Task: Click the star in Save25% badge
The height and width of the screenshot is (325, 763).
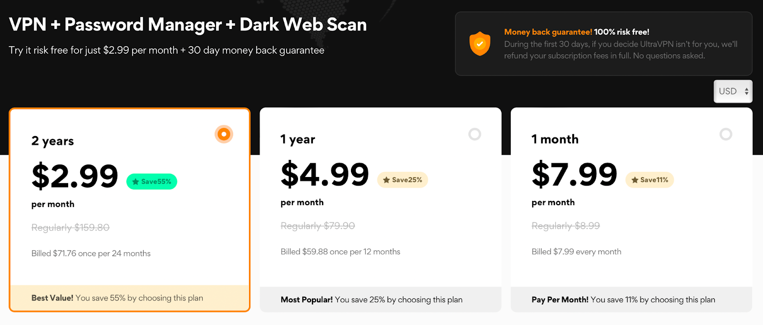Action: click(x=386, y=180)
